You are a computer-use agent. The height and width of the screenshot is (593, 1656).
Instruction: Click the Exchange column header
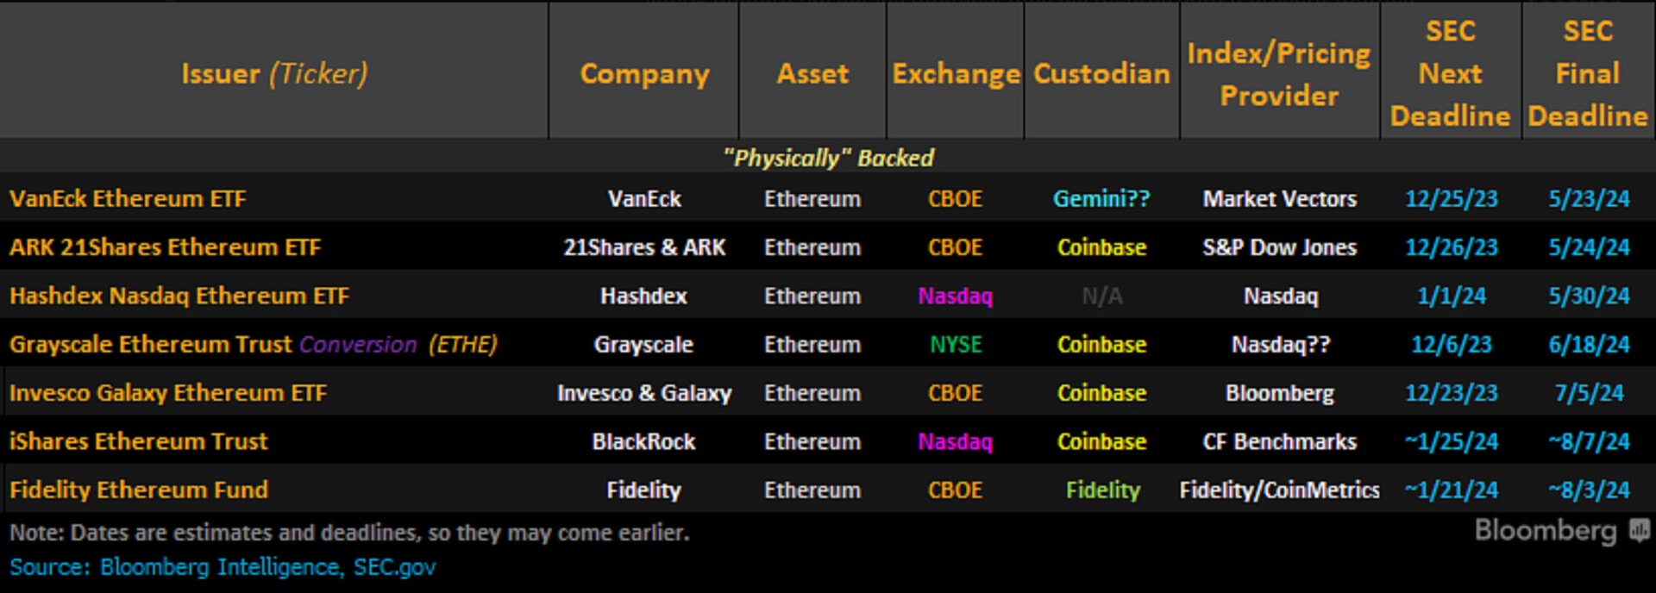956,74
